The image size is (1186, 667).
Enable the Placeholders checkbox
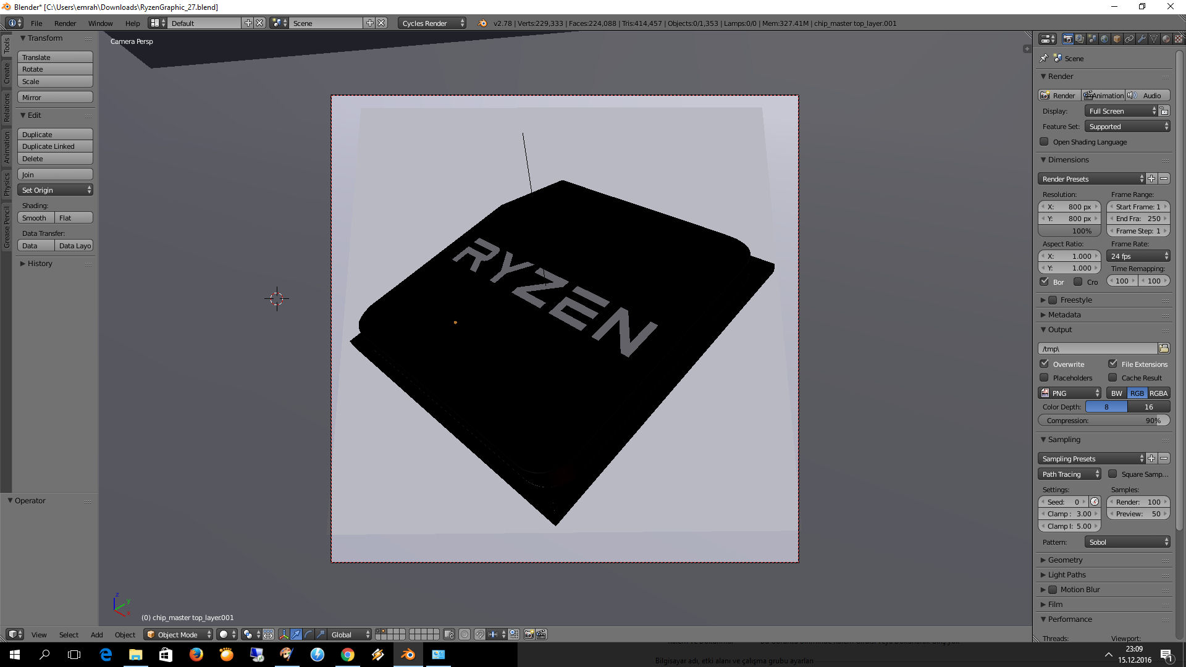click(x=1044, y=377)
